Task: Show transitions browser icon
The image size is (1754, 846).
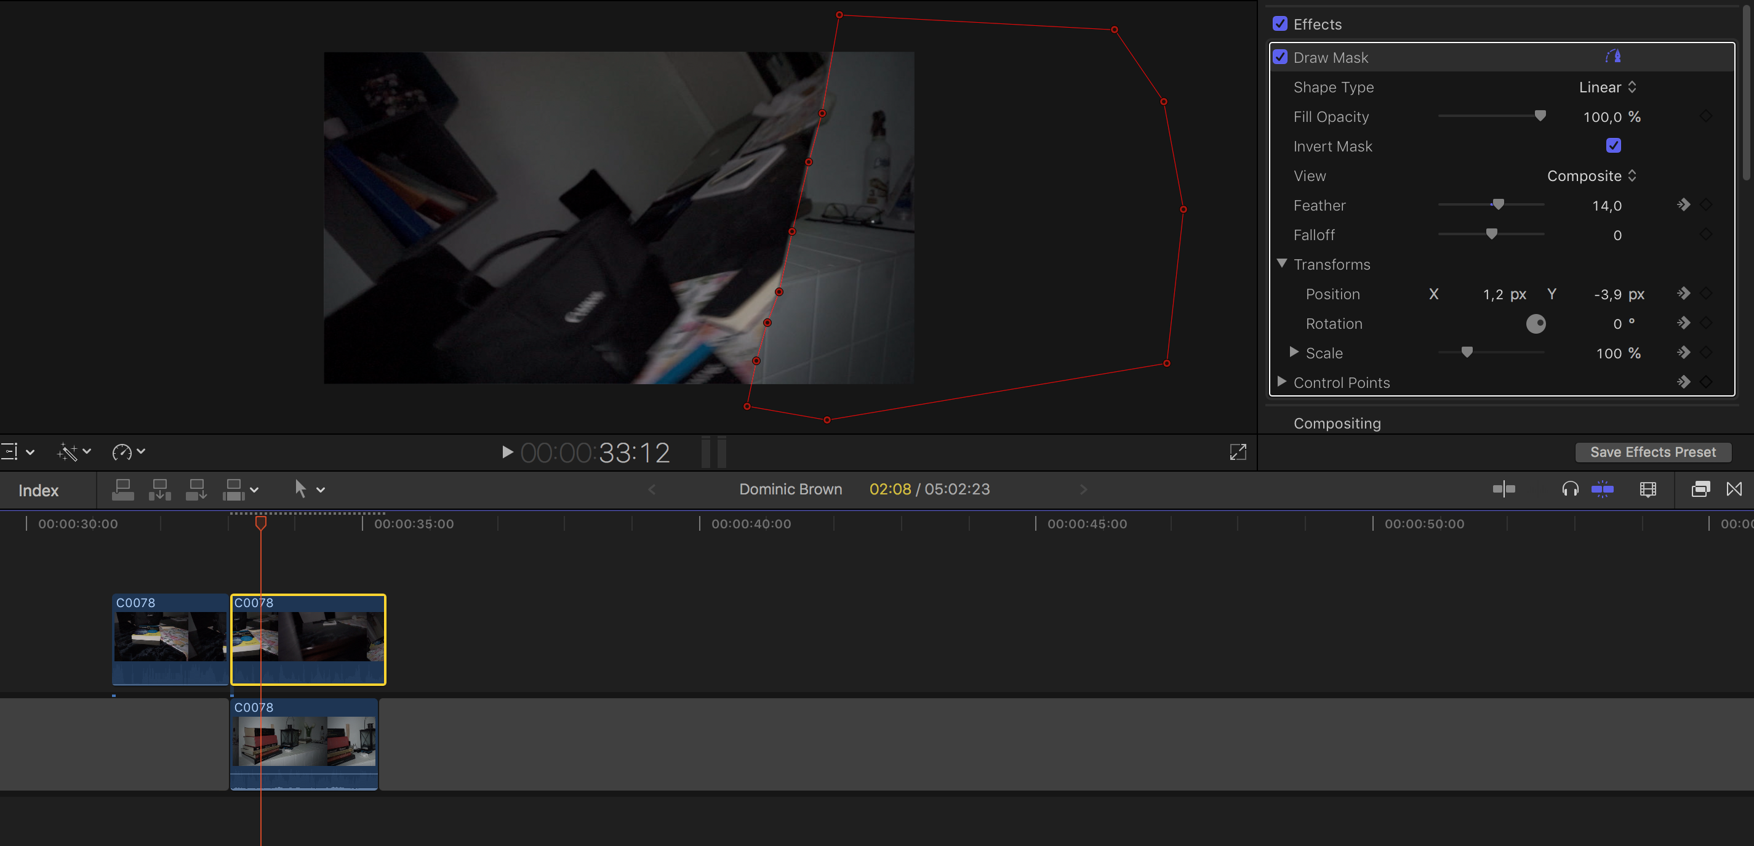Action: point(1734,489)
